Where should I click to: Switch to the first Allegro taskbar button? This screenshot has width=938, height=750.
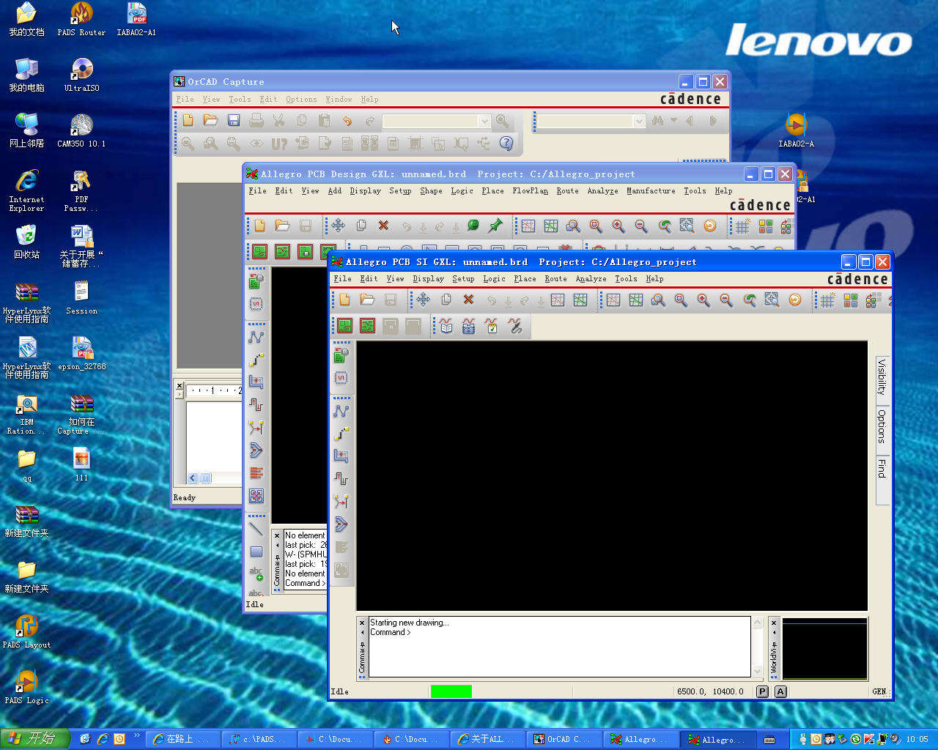(642, 739)
